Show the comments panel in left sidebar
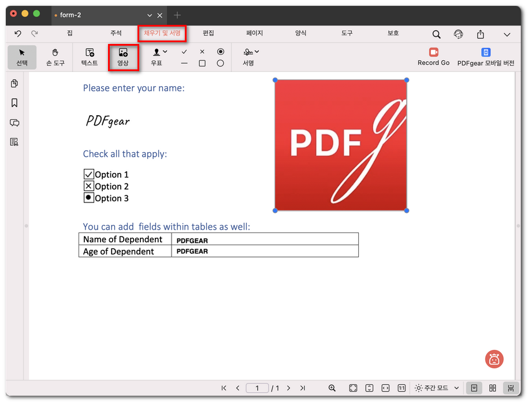The height and width of the screenshot is (402, 528). (14, 123)
